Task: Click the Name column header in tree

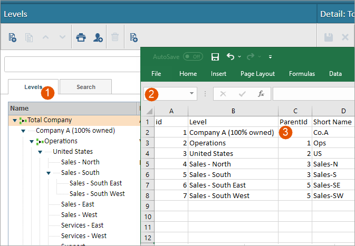Action: click(73, 109)
